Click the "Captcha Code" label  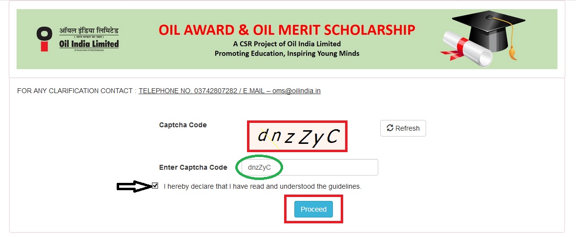click(183, 125)
